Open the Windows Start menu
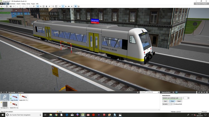The image size is (209, 117). pos(3,115)
